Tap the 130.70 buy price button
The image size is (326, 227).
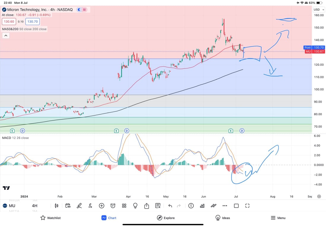click(33, 22)
